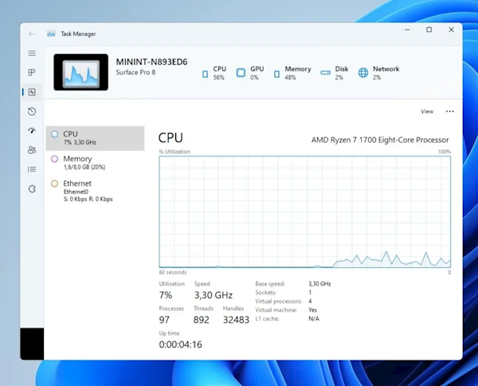Open the three-dot more options menu

pos(449,112)
